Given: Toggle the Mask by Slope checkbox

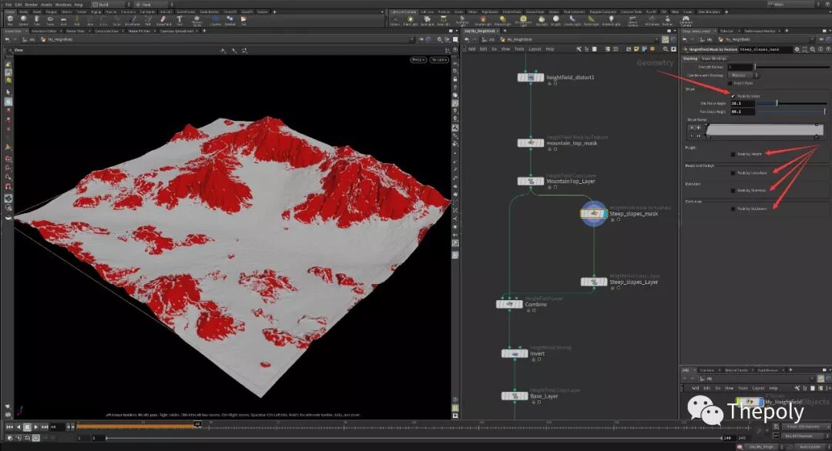Looking at the screenshot, I should (x=733, y=96).
